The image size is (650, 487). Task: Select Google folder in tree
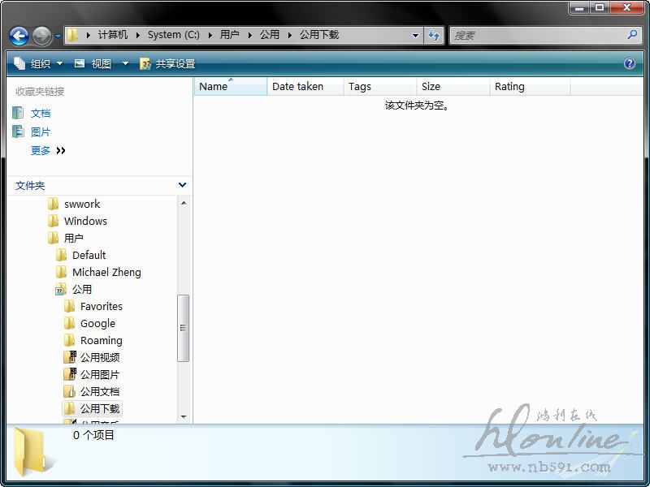point(97,323)
